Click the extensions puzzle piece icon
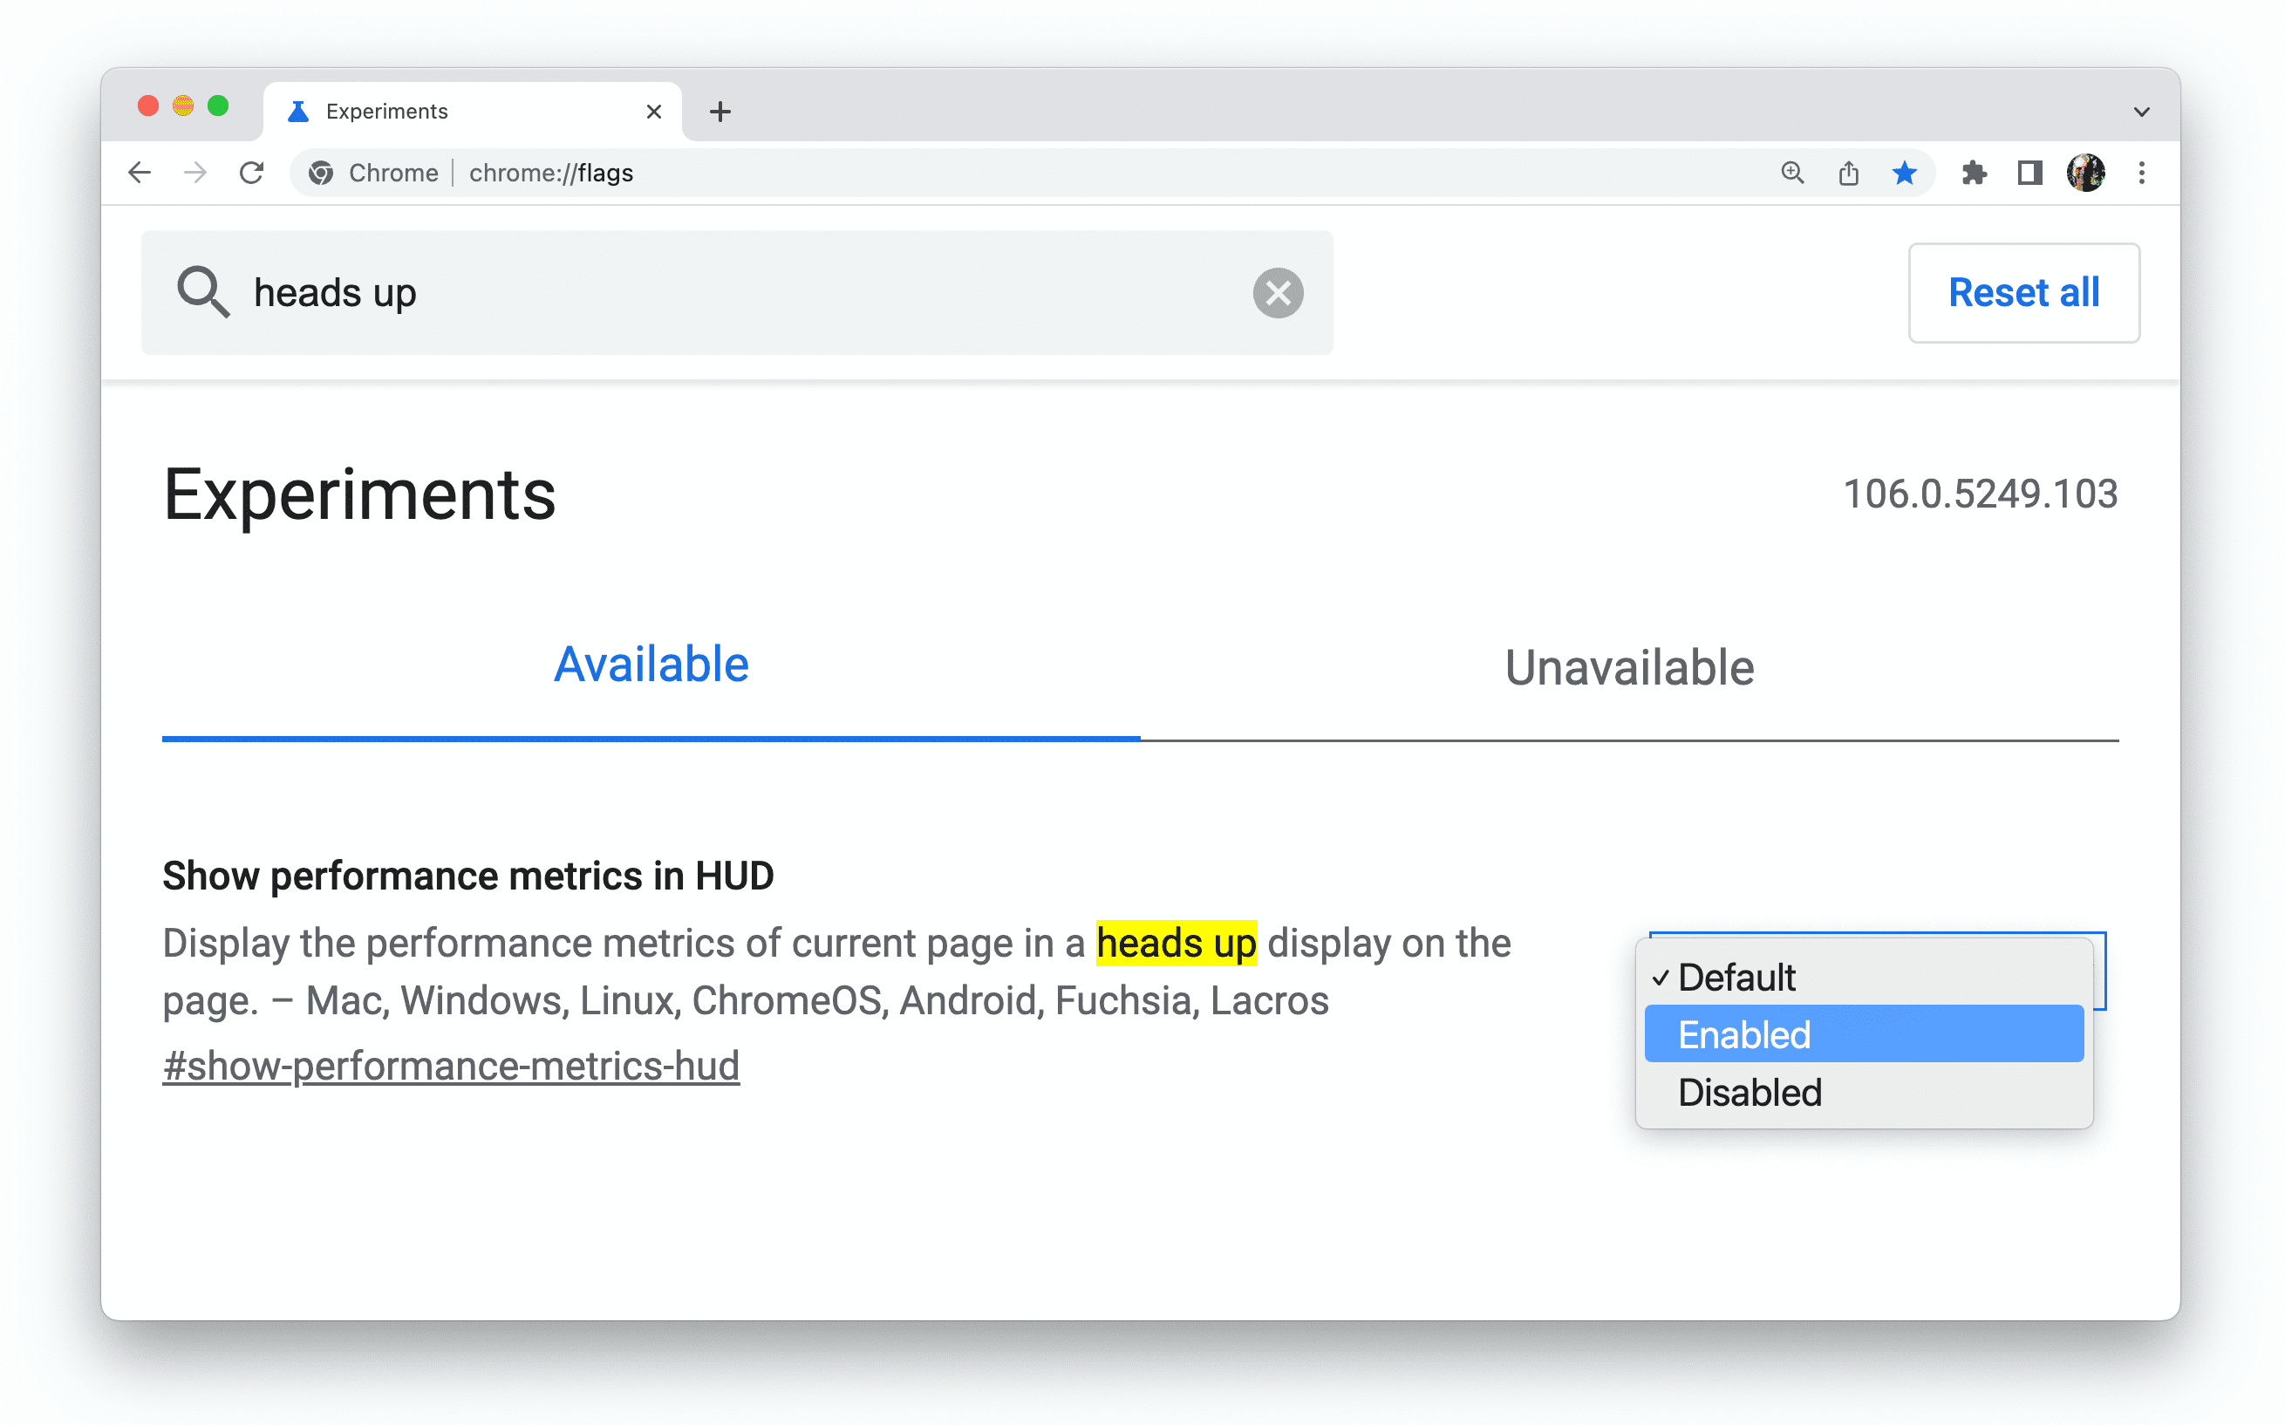This screenshot has width=2285, height=1425. 1972,173
